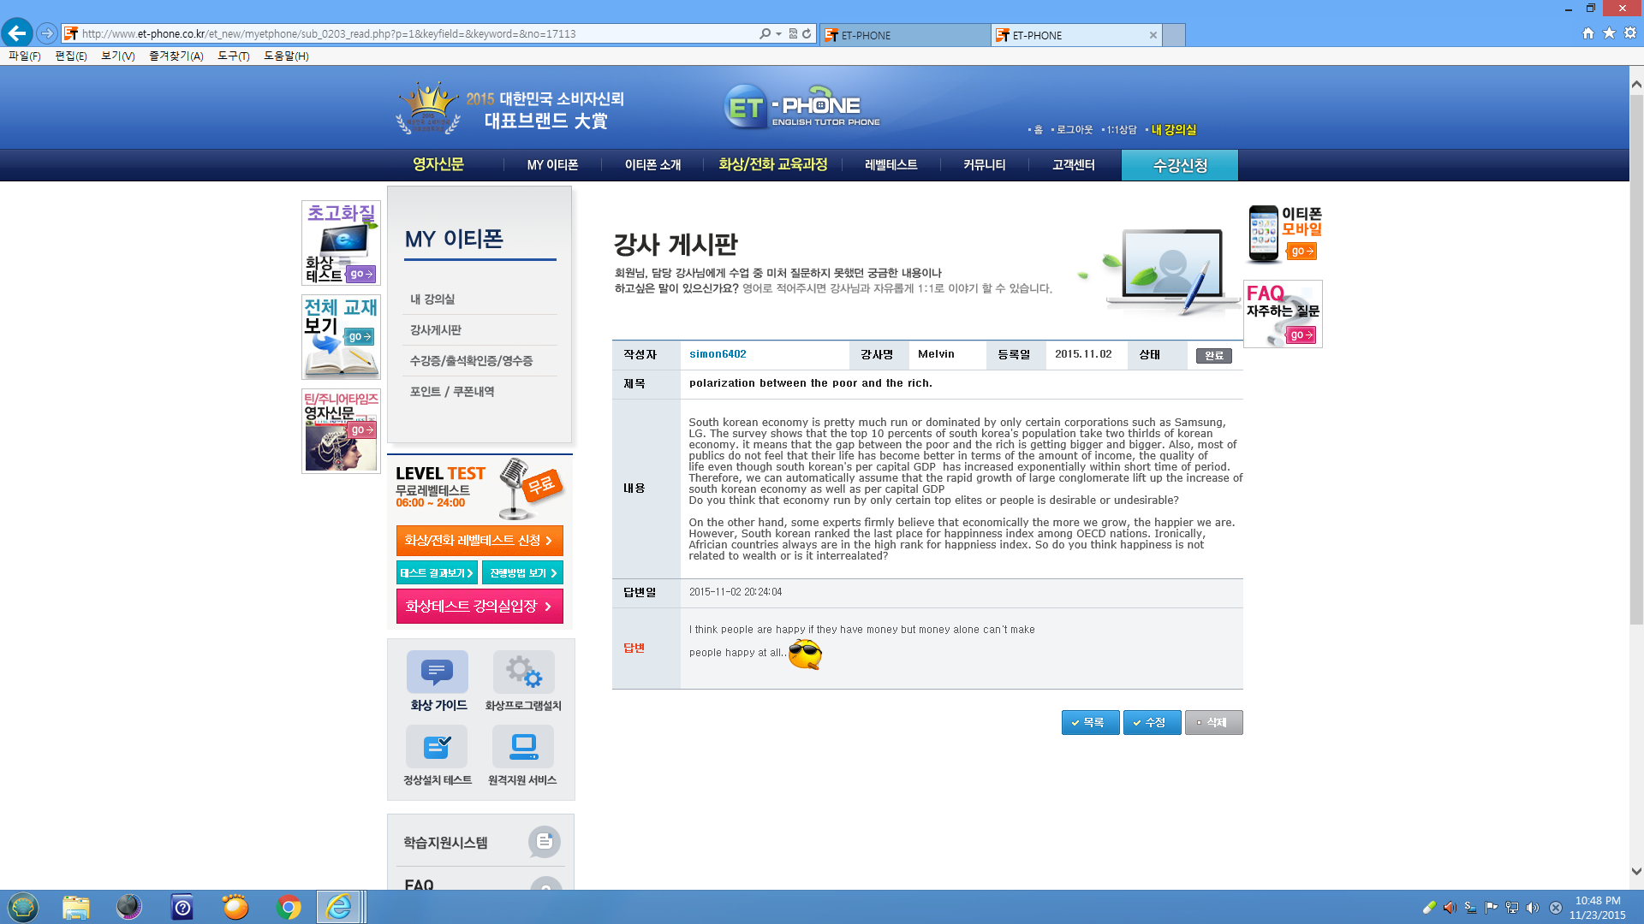Open 화상프로그램설치 gear icon
Screen dimensions: 1644x924
click(x=523, y=672)
